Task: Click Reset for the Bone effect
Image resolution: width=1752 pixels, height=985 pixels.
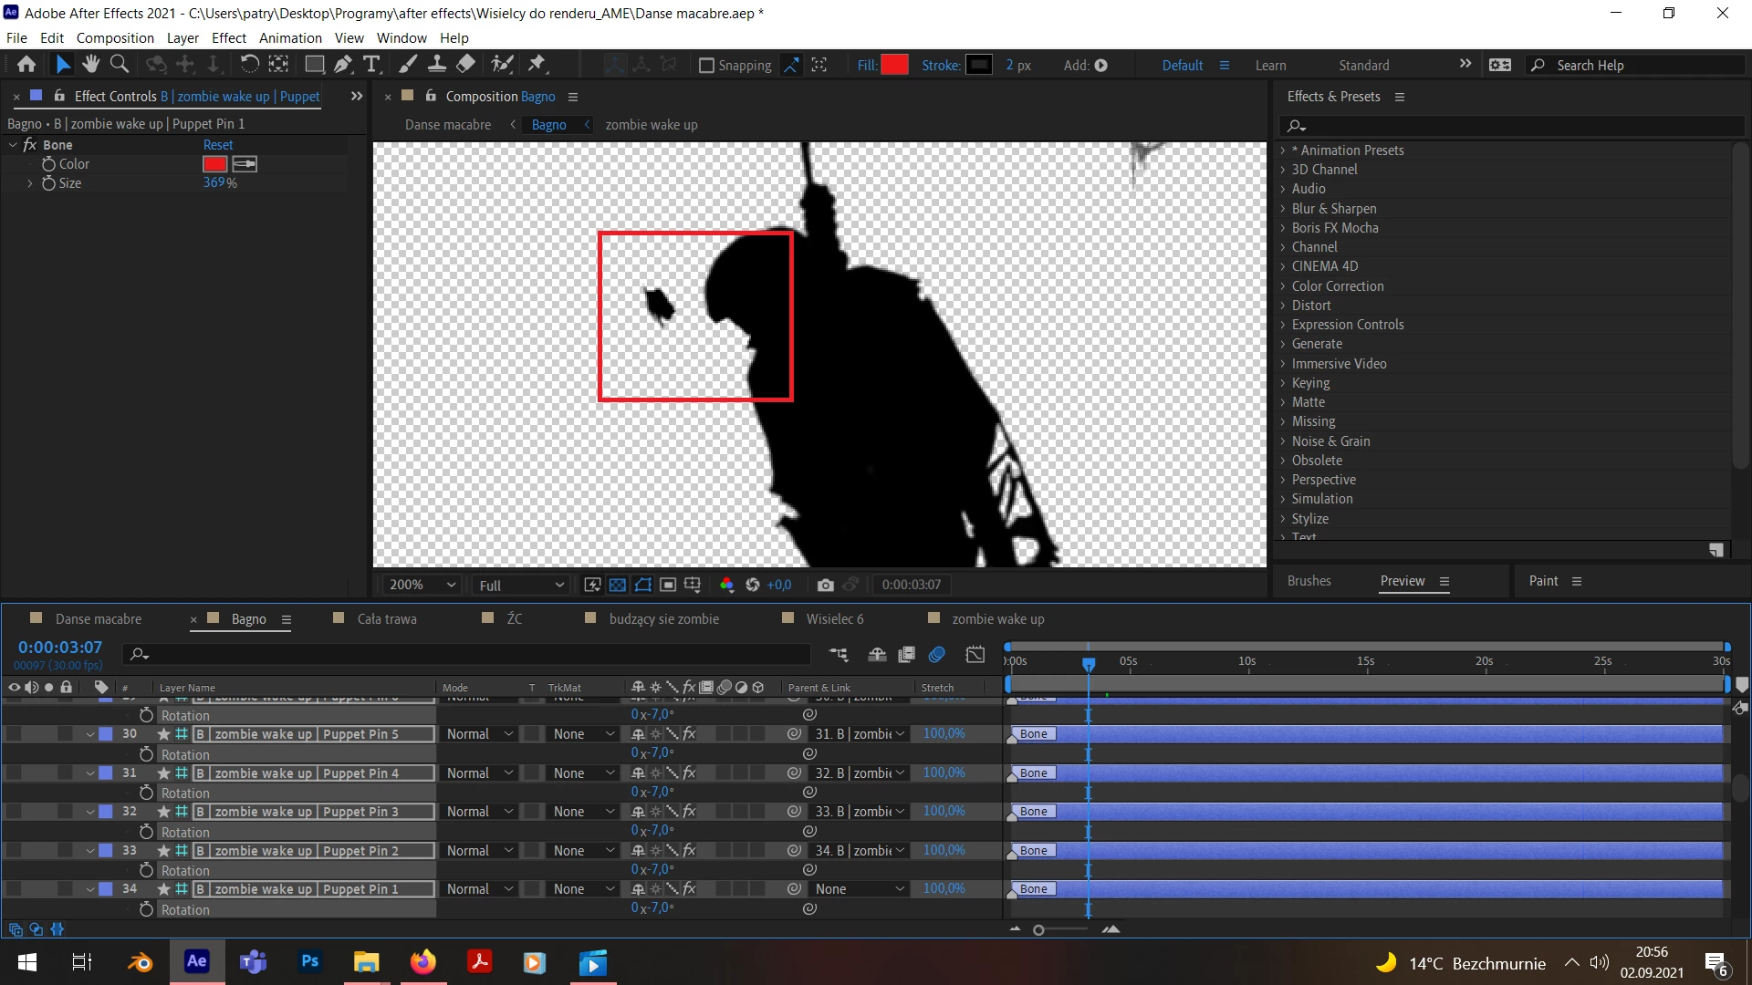Action: [x=217, y=145]
